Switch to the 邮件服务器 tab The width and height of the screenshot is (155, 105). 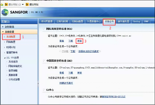tap(123, 22)
